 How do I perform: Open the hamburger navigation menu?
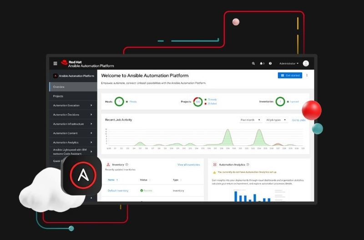tap(55, 63)
